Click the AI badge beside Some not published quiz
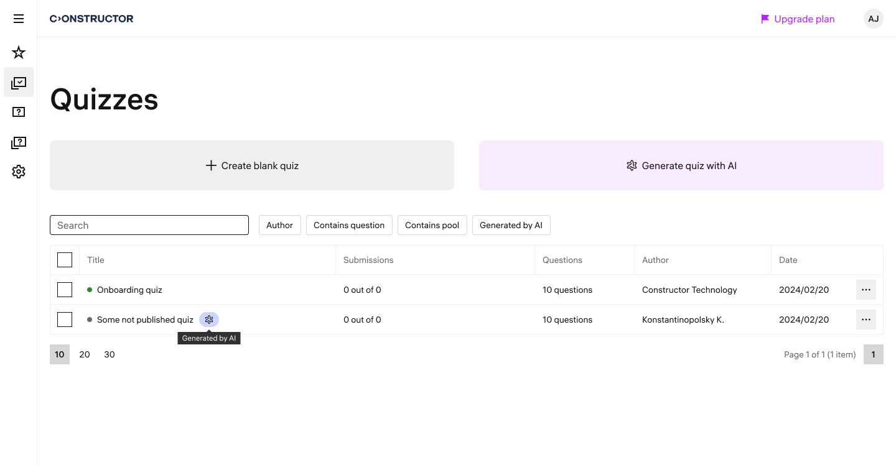The width and height of the screenshot is (896, 465). click(209, 320)
